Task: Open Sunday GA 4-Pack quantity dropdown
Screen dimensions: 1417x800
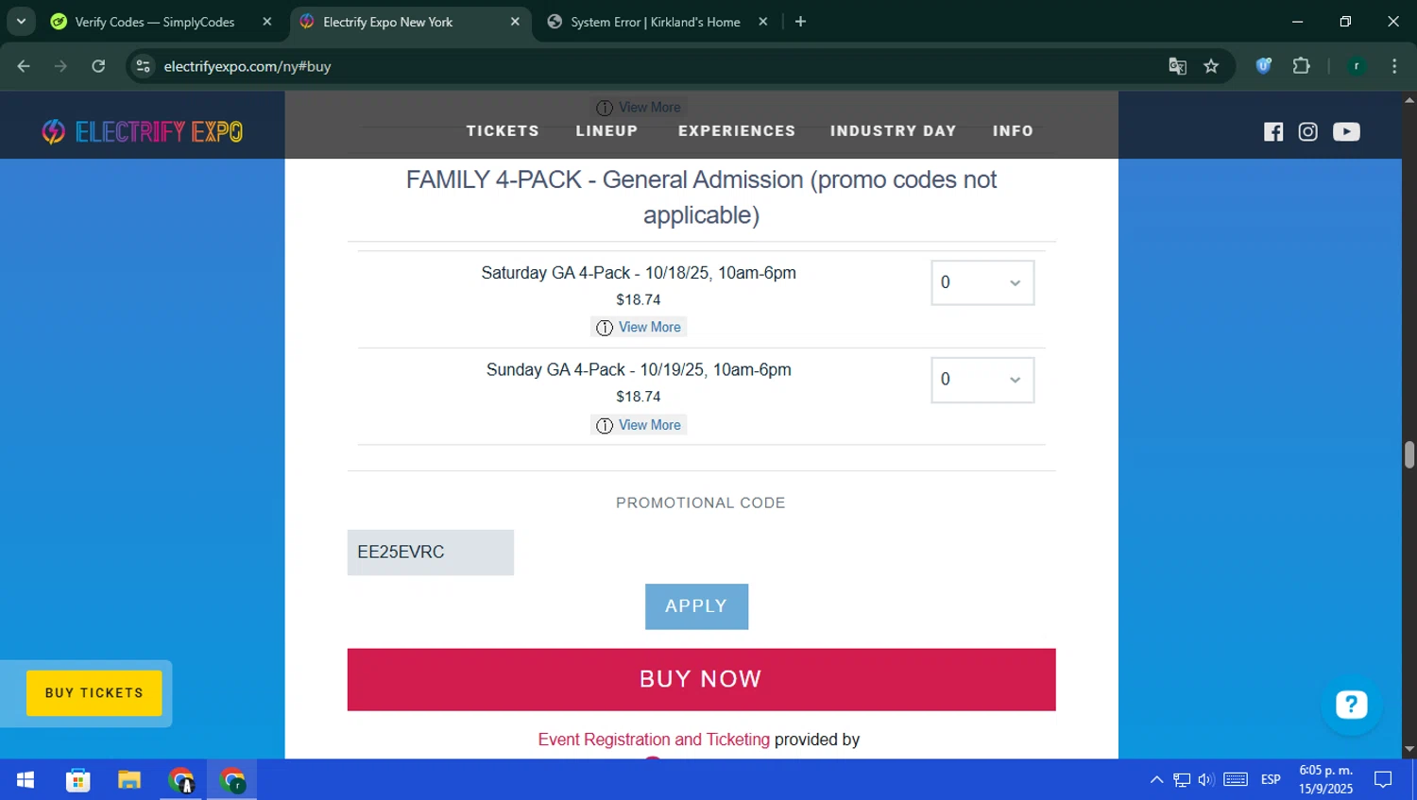Action: pyautogui.click(x=982, y=380)
